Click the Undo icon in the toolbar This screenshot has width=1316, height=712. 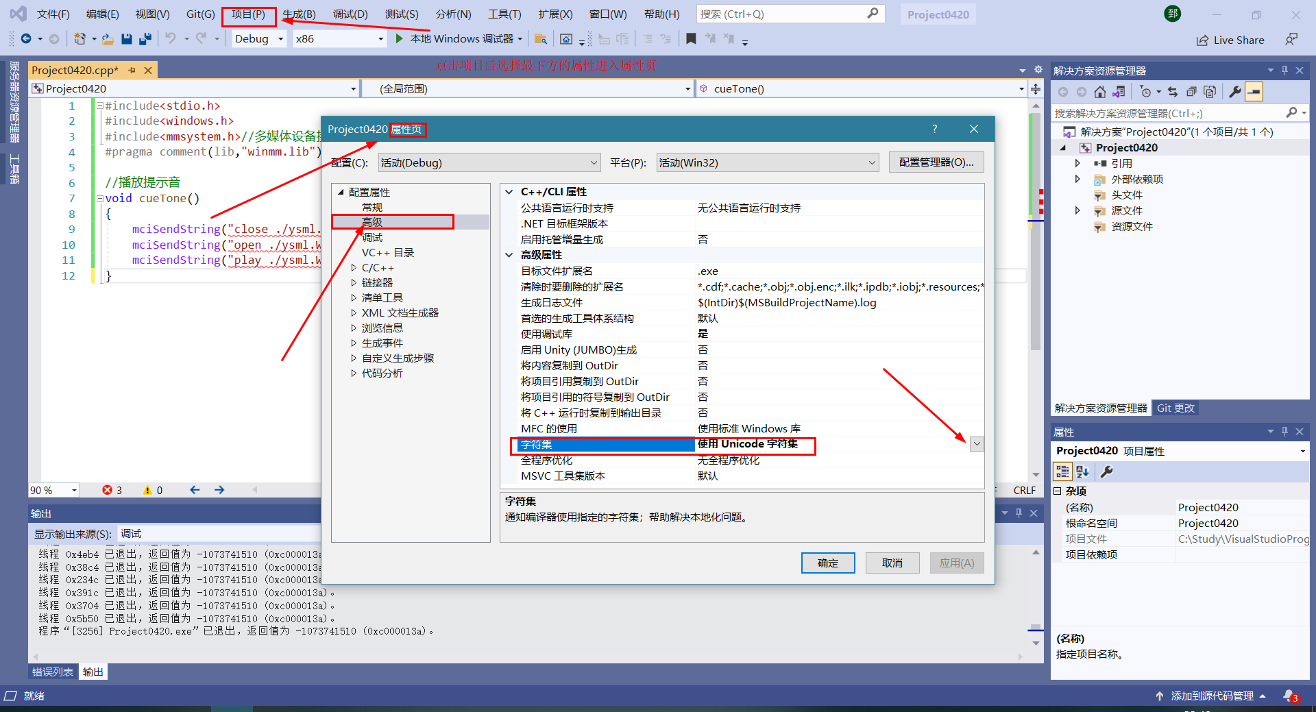[x=171, y=39]
